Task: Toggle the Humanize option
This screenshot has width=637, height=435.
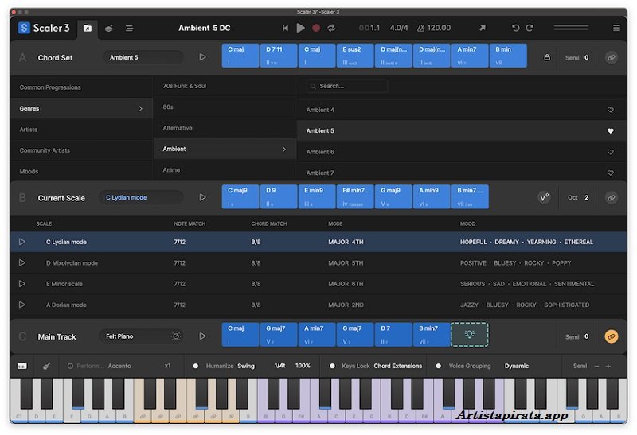Action: pos(197,366)
